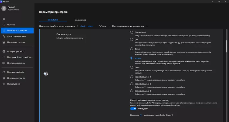
Task: Click the user profile avatar
Action: (x=4, y=8)
